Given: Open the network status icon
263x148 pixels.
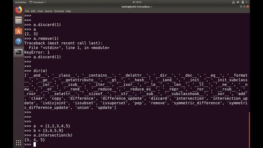Looking at the screenshot, I should coord(233,2).
